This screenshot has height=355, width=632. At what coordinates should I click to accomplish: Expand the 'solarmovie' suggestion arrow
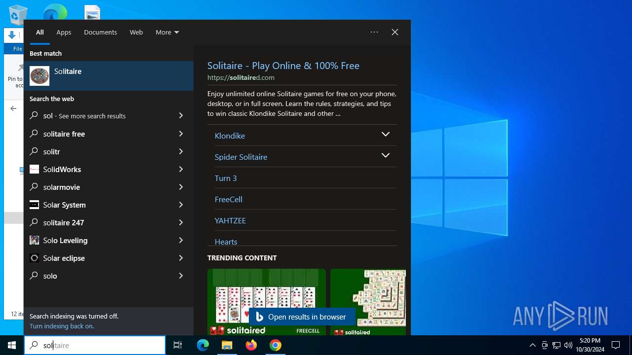tap(181, 187)
